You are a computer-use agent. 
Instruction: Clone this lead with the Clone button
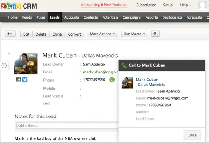tap(57, 34)
